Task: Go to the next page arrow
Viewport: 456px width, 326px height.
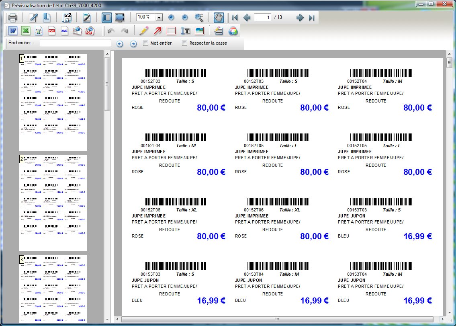Action: (300, 18)
